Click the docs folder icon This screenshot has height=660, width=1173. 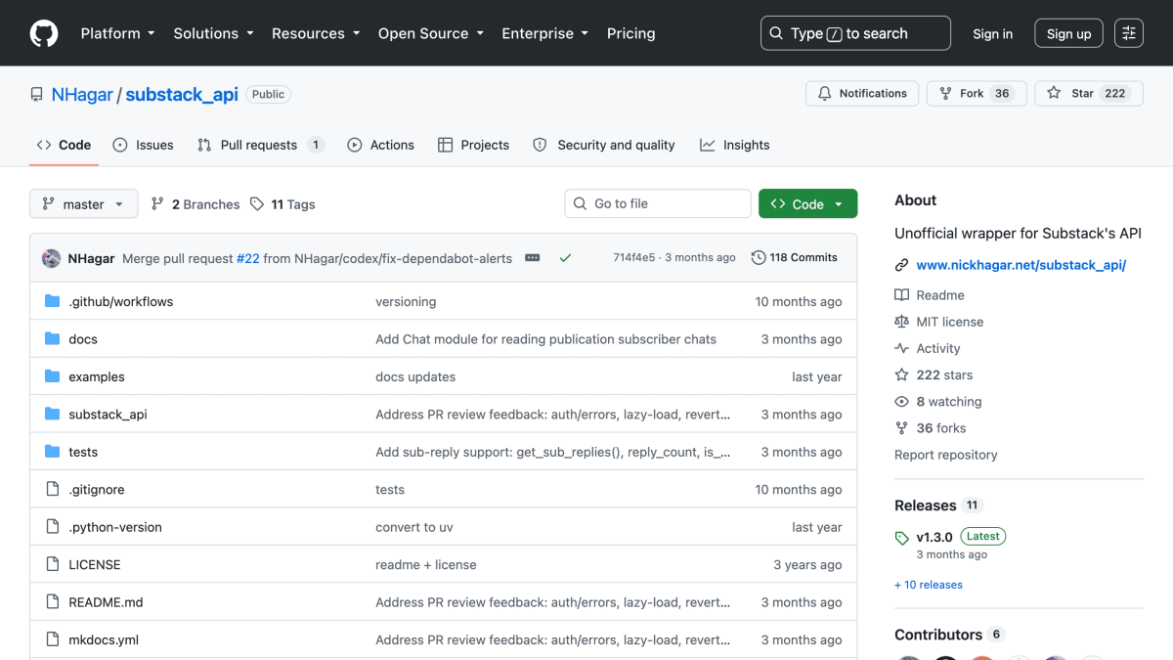click(x=53, y=339)
